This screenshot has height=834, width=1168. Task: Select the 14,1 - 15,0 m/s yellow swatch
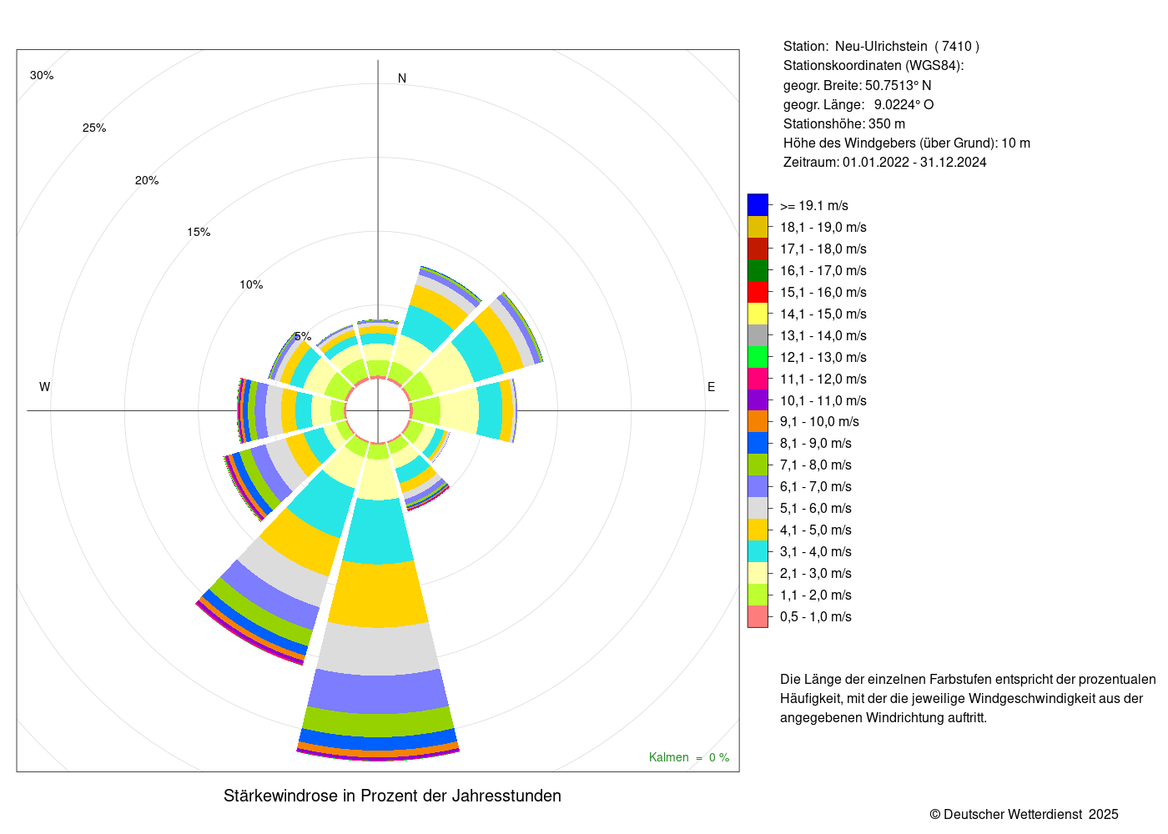(758, 314)
